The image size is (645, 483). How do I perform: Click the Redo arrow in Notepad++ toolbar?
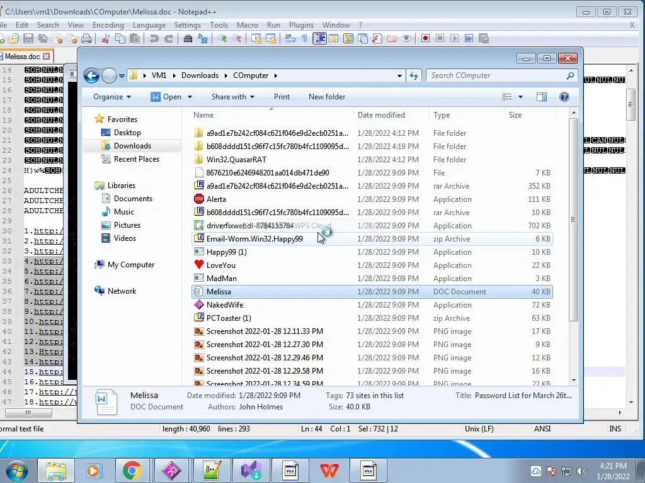pos(169,38)
